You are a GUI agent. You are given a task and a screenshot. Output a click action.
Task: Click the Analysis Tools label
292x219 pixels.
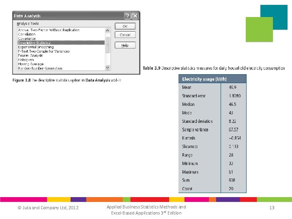click(28, 24)
